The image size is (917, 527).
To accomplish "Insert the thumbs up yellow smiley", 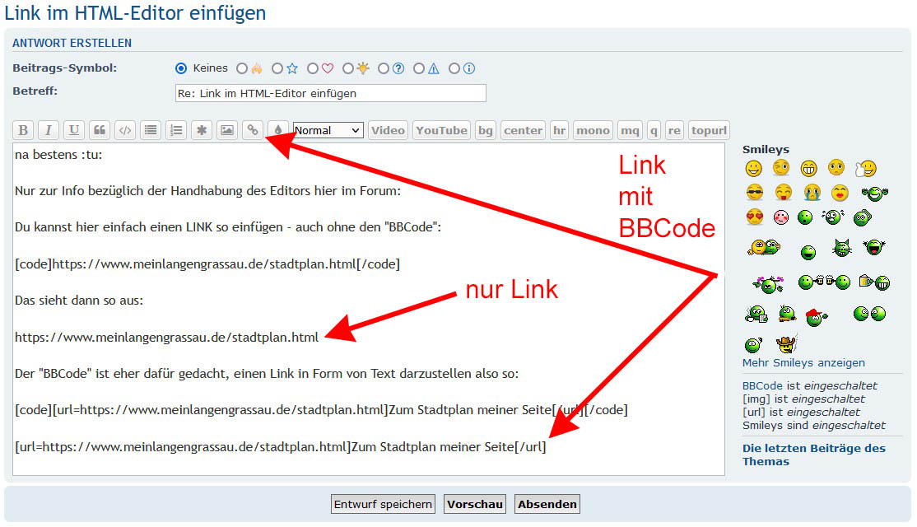I will pos(865,169).
